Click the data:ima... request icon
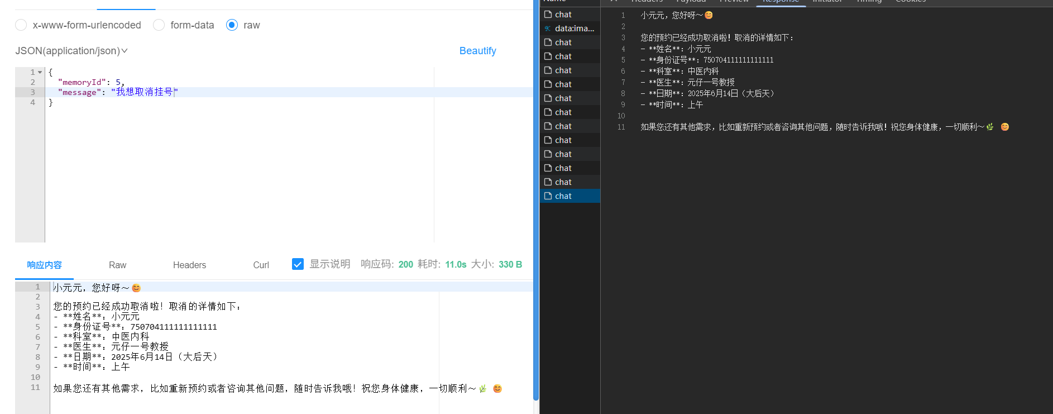 click(548, 28)
